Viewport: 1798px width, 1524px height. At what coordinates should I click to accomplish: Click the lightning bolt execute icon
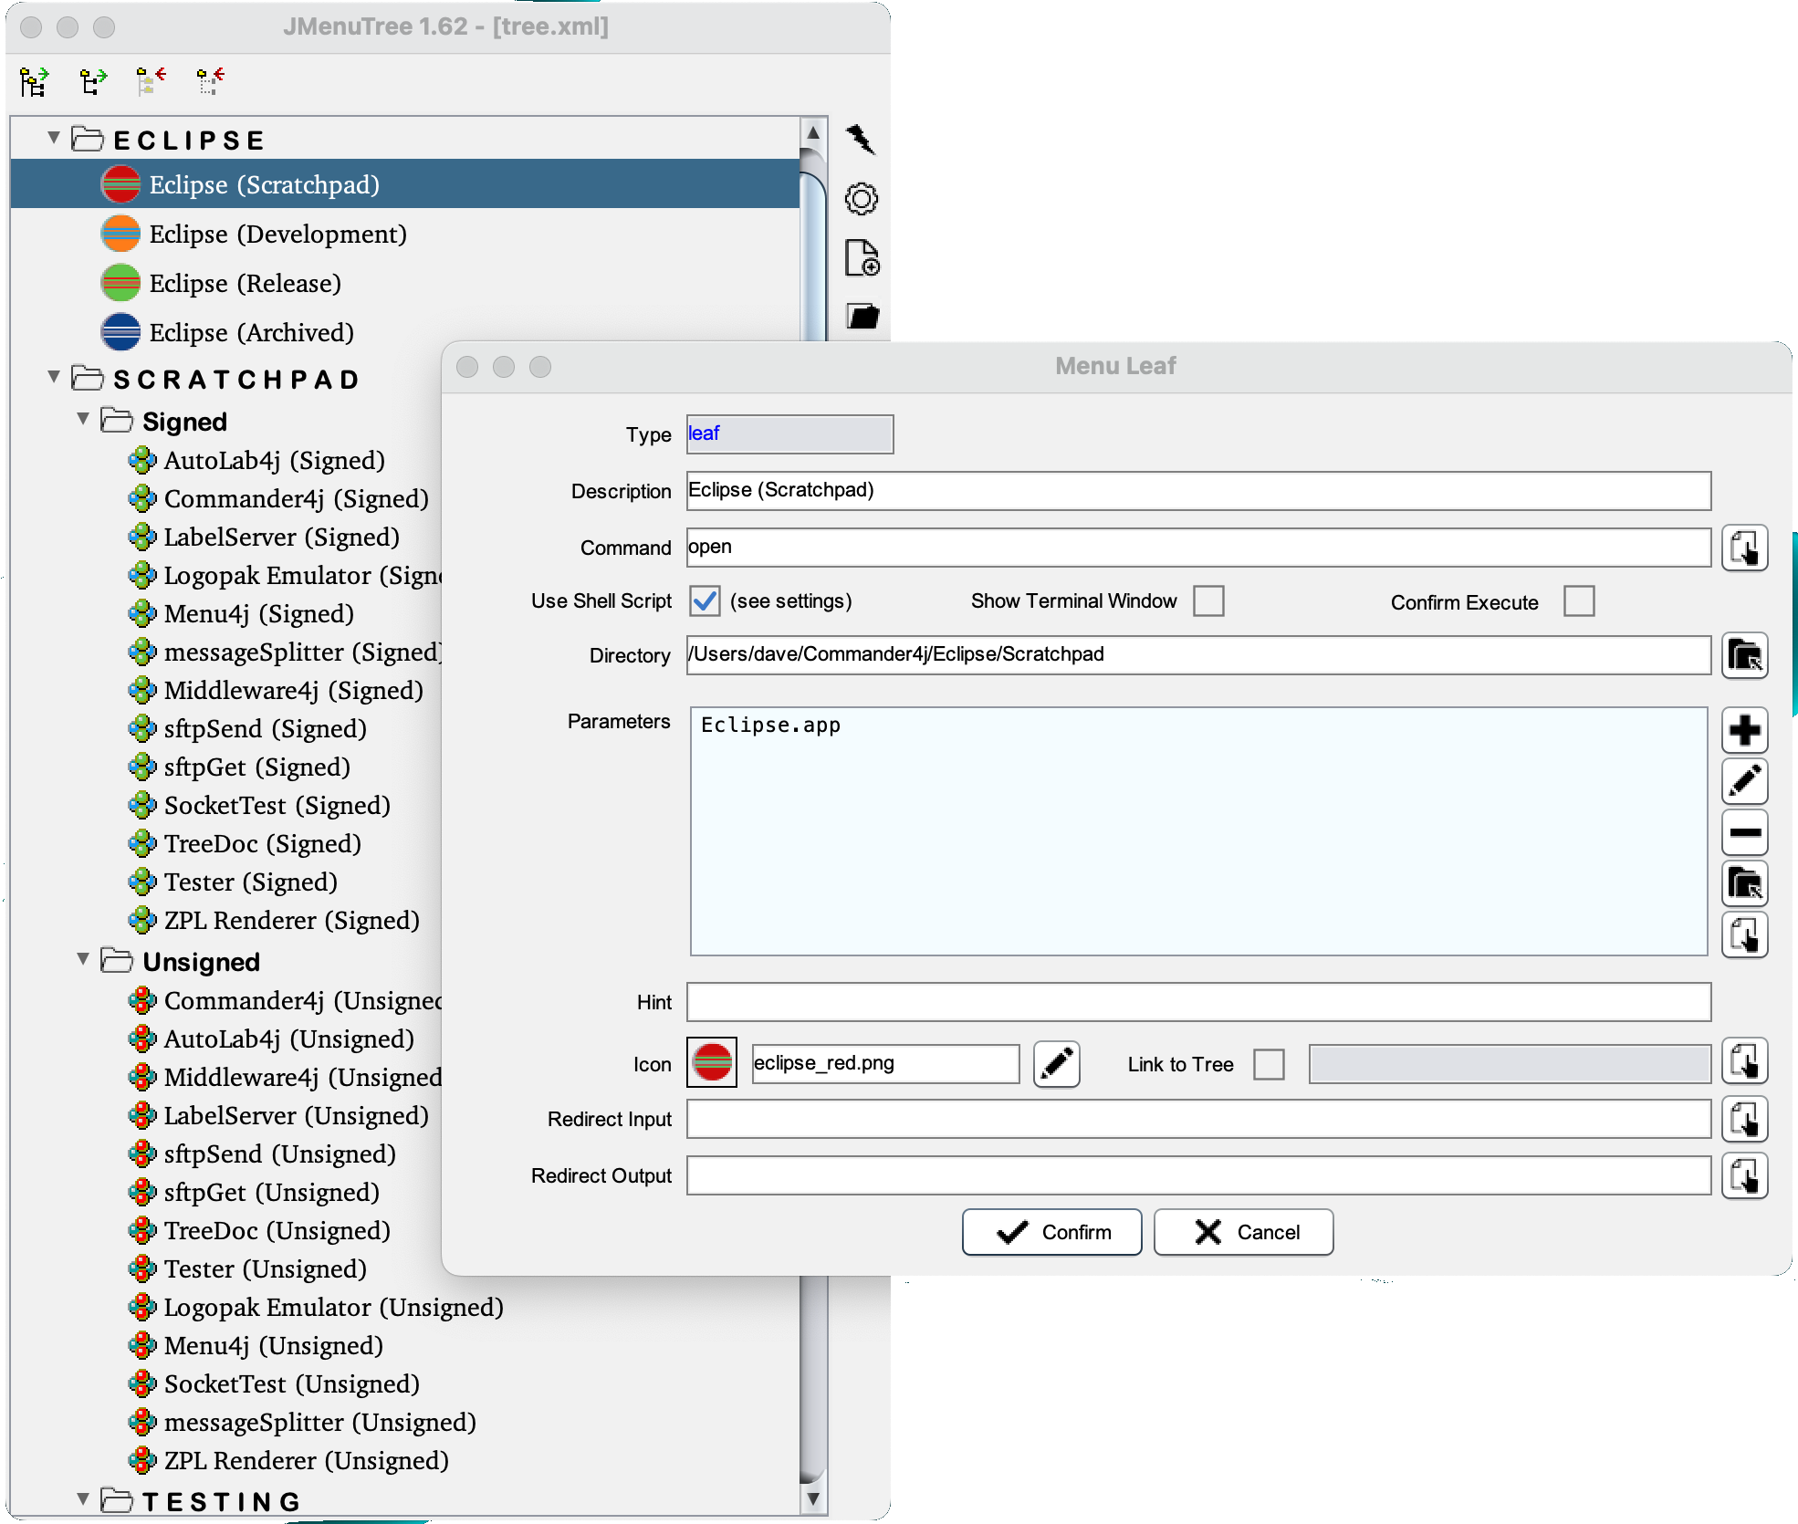coord(860,139)
